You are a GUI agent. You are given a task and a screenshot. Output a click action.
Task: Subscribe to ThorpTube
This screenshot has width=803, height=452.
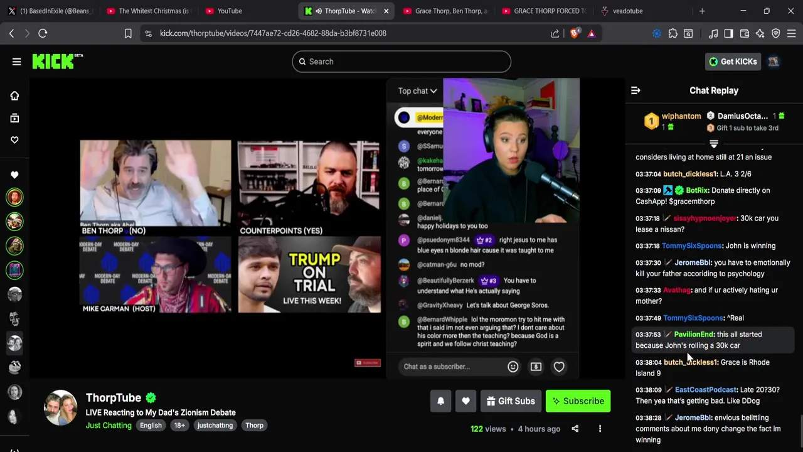click(x=578, y=401)
